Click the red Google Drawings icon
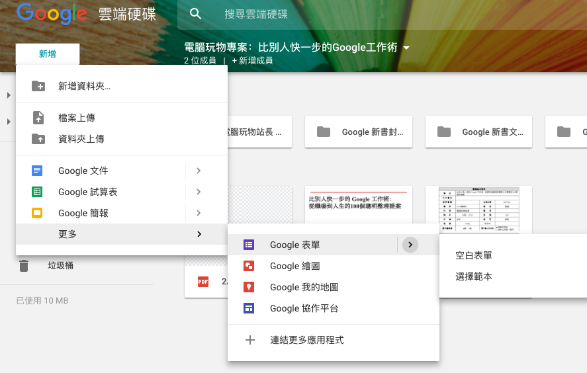This screenshot has height=373, width=587. [x=249, y=266]
